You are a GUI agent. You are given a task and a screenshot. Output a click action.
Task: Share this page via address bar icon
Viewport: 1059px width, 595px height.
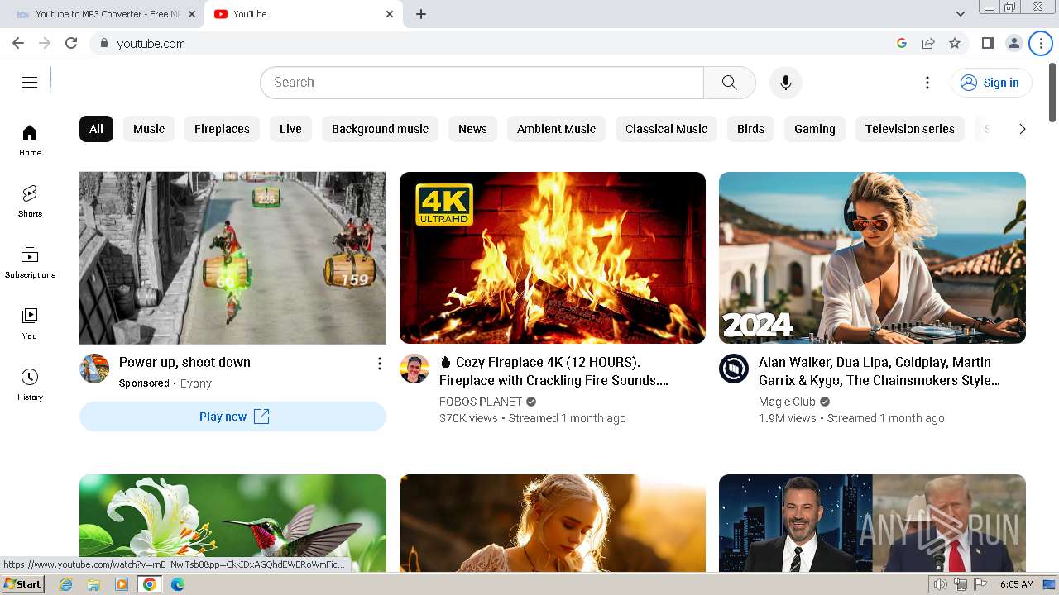coord(928,43)
